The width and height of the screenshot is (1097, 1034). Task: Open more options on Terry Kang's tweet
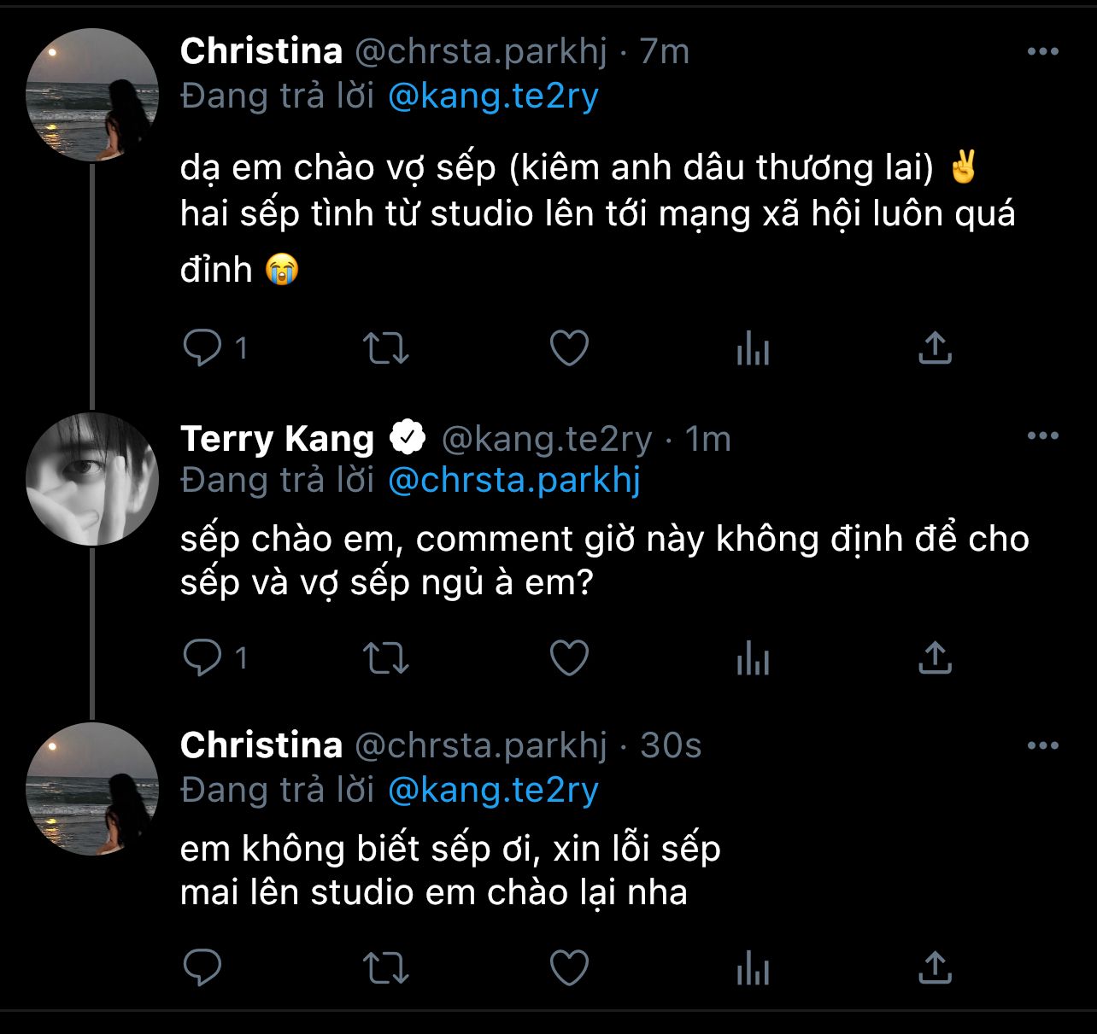click(x=1042, y=436)
